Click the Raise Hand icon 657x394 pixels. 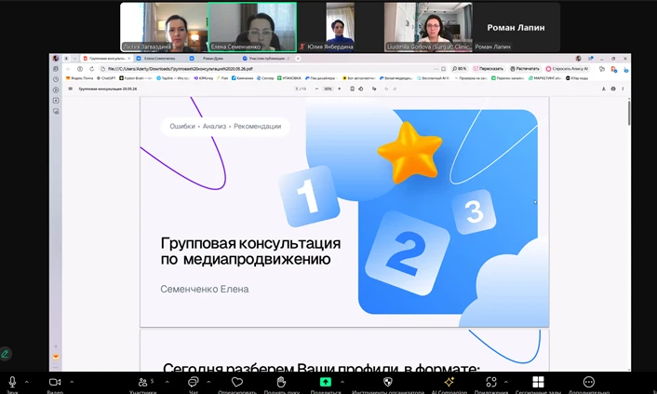(x=281, y=382)
